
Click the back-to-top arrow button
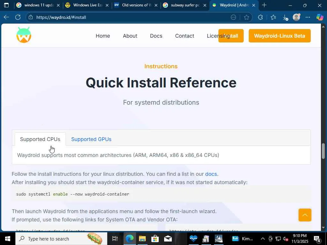(x=305, y=215)
